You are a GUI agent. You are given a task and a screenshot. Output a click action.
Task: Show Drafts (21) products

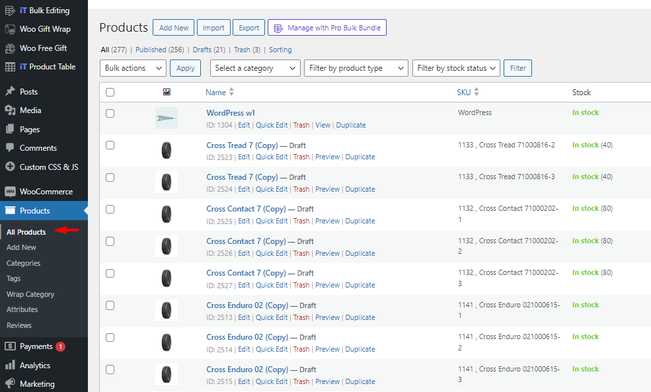[x=209, y=50]
